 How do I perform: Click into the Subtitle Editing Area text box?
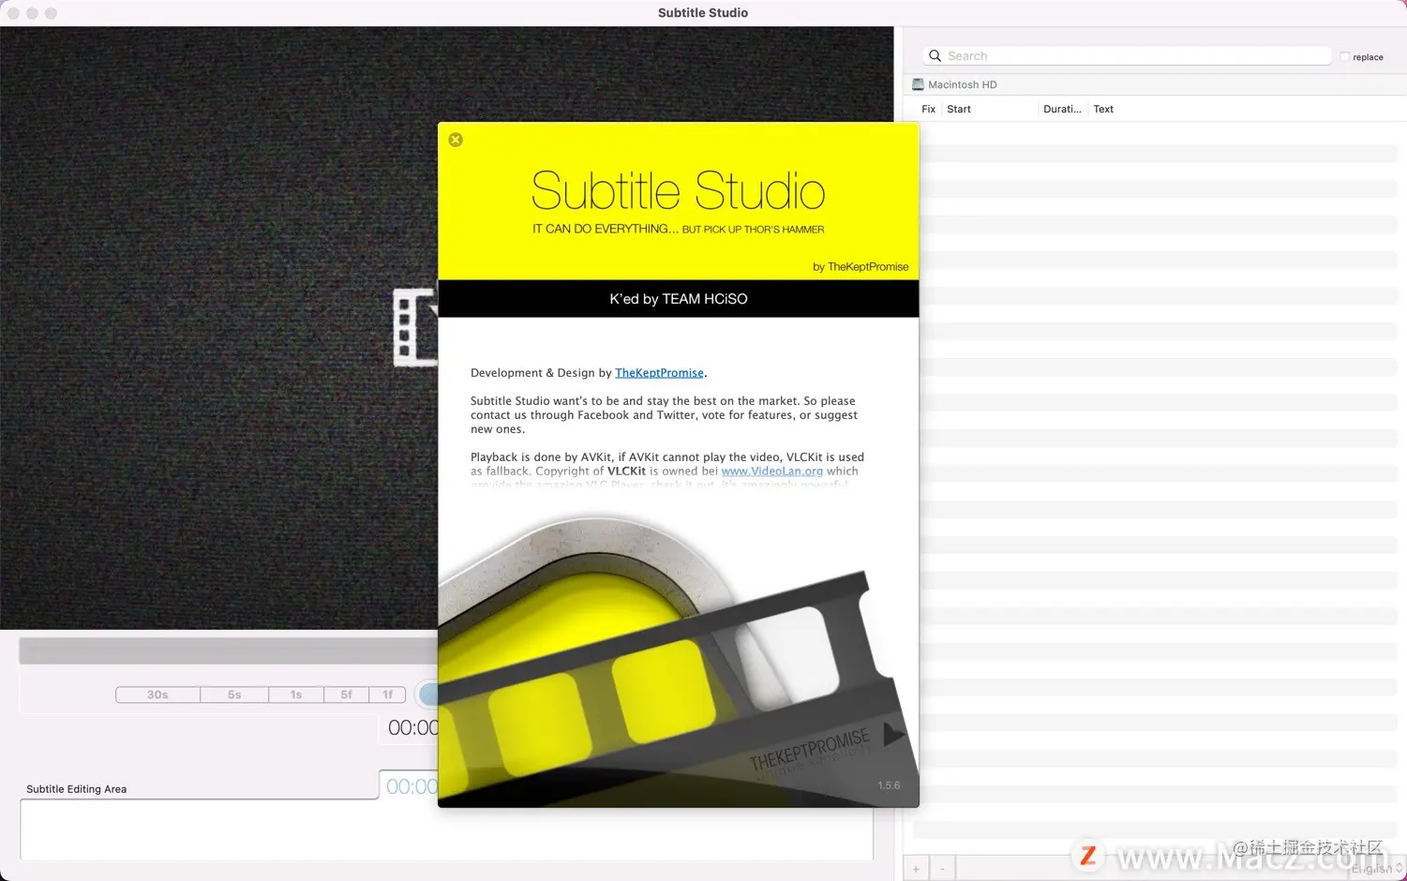tap(446, 830)
